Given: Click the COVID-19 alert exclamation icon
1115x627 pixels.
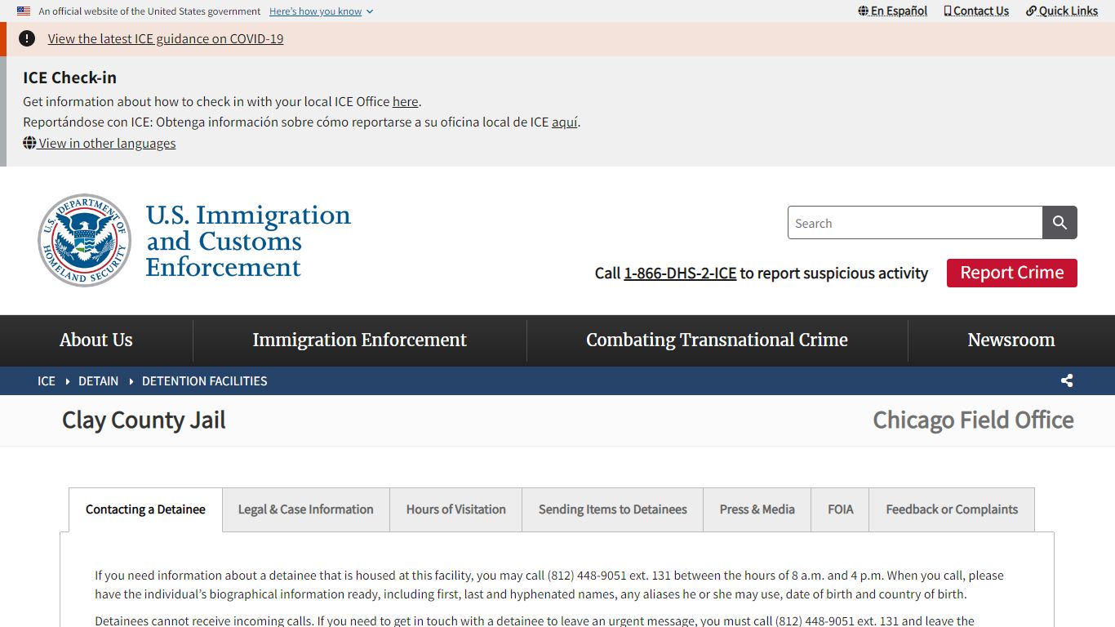Looking at the screenshot, I should [x=27, y=38].
